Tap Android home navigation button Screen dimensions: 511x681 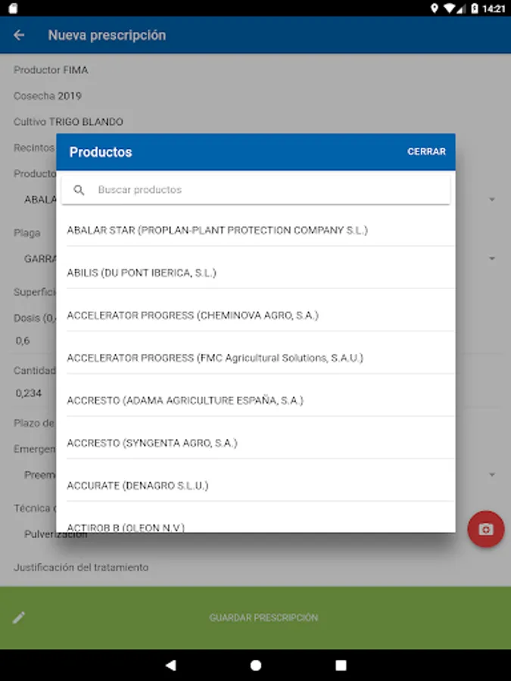[256, 665]
